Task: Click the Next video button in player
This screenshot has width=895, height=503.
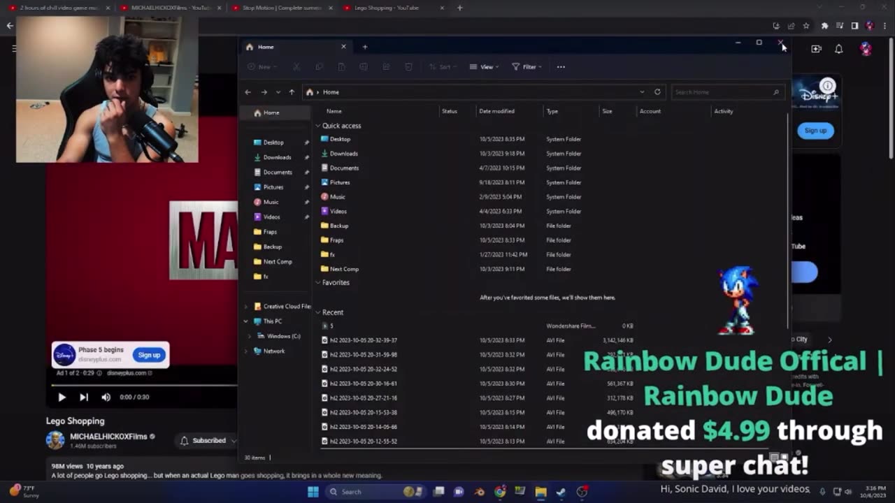Action: 84,397
